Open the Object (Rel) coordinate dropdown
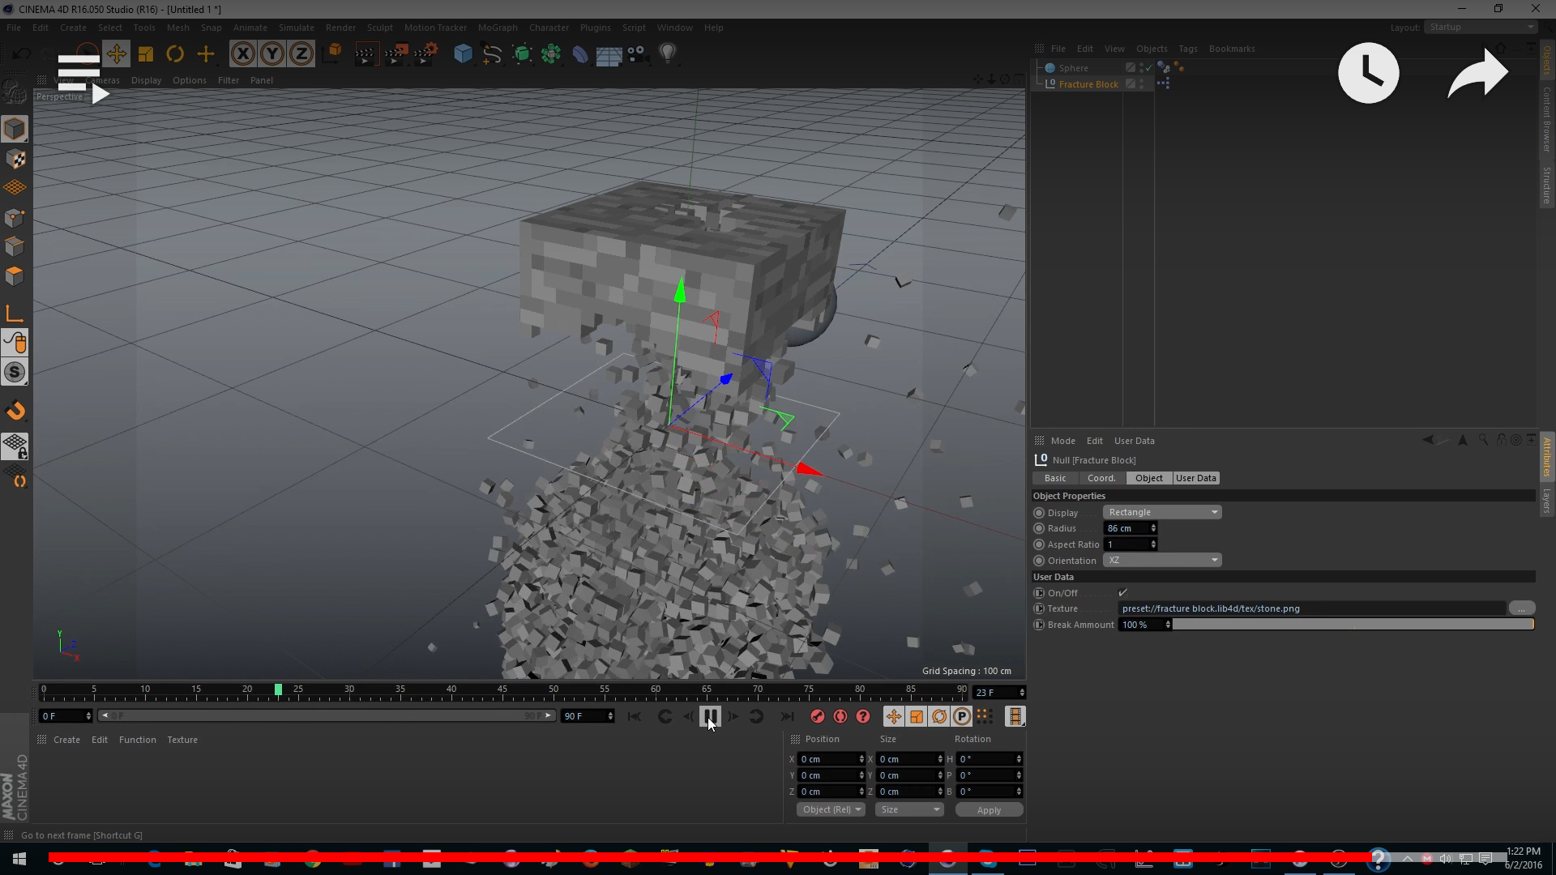1556x875 pixels. [831, 809]
